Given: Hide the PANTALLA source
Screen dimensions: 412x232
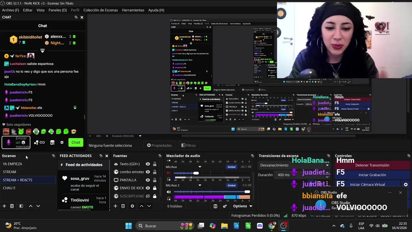Looking at the screenshot, I should [148, 180].
